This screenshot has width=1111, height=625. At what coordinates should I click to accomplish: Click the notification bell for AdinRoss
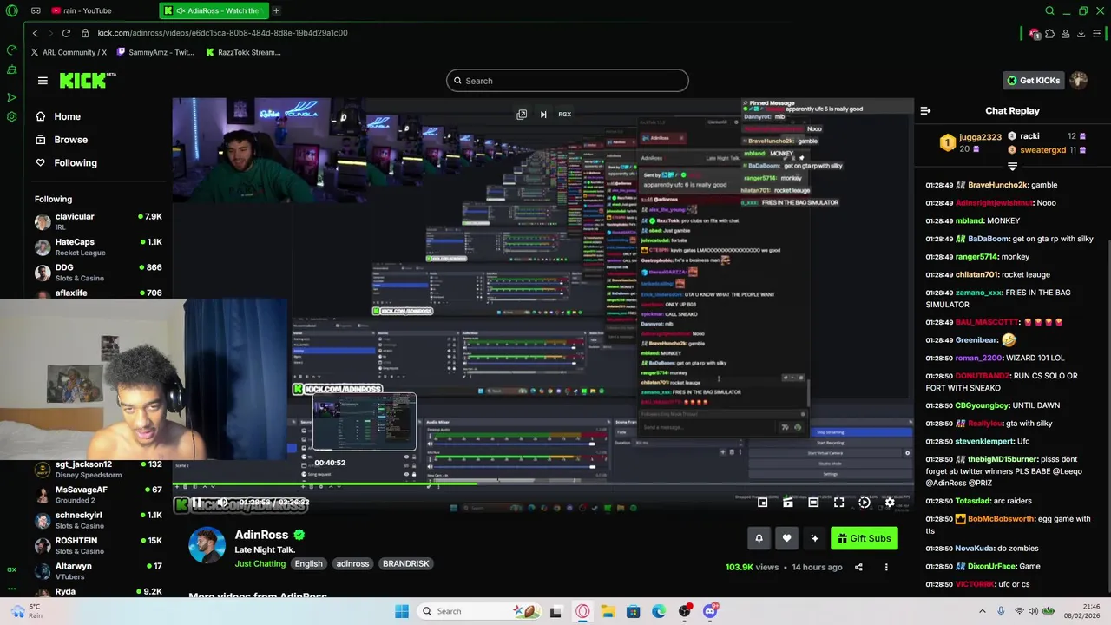coord(759,538)
